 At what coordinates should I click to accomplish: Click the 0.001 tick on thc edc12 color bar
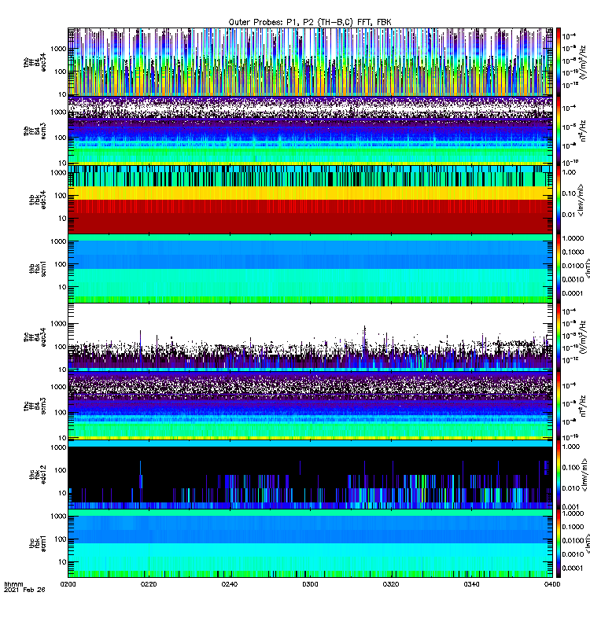click(571, 506)
